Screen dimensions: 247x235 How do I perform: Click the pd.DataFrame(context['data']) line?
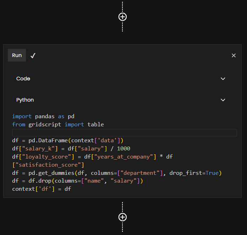click(x=67, y=141)
